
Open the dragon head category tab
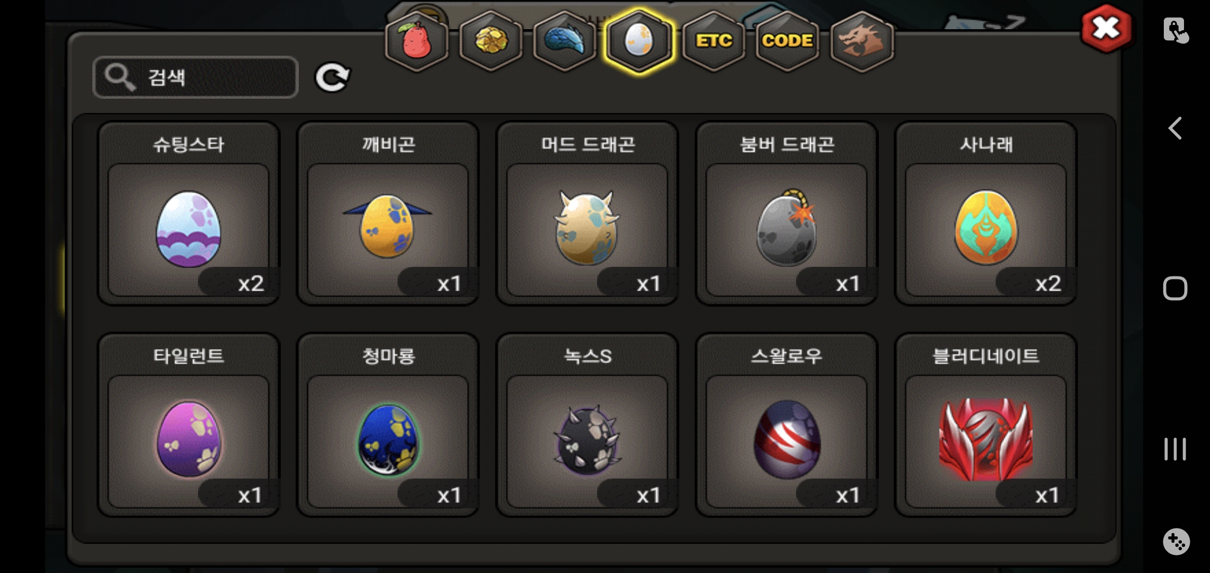point(862,41)
